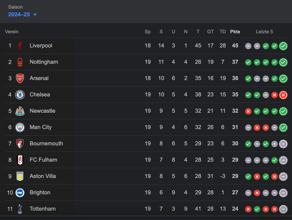Click Newcastle's first red loss indicator
This screenshot has width=292, height=220.
coord(248,111)
